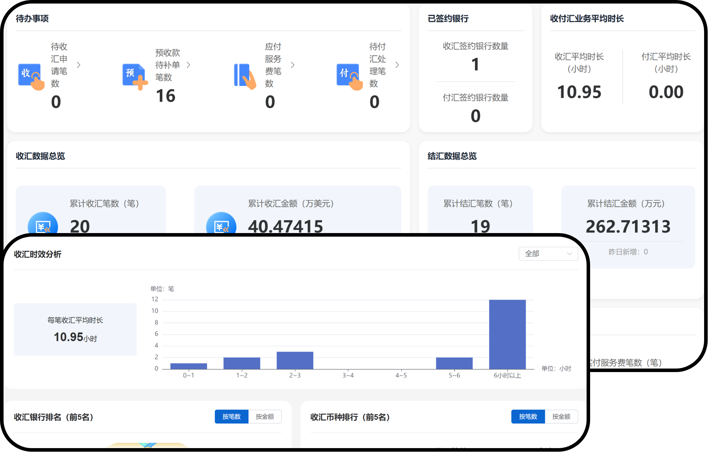Screen dimensions: 708x452
Task: Click the 收汇签约银行数量 value 1
Action: point(475,64)
